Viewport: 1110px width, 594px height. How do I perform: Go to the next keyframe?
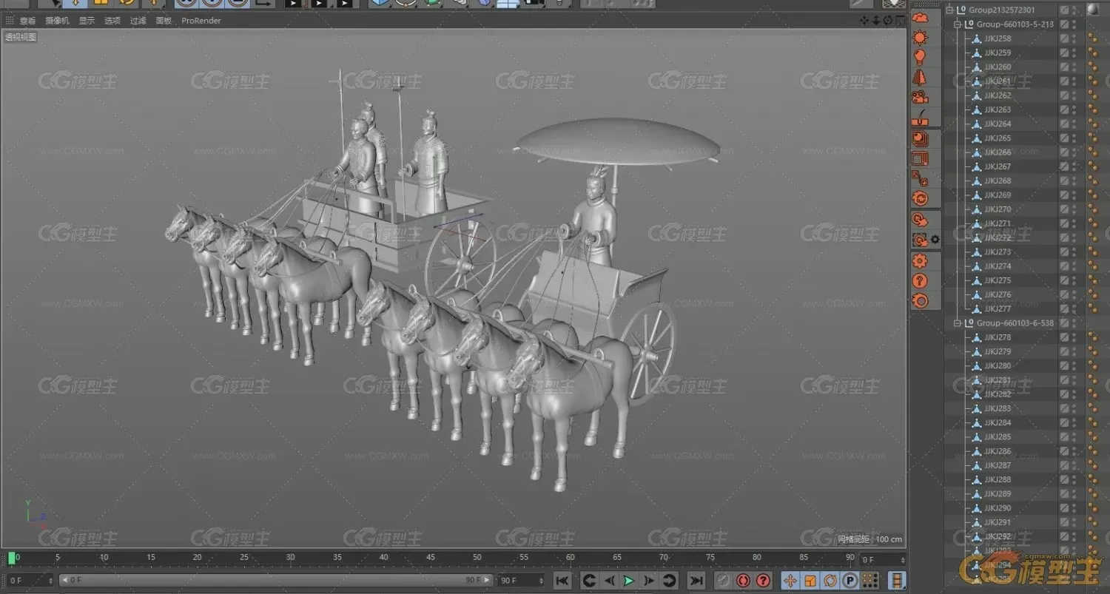[669, 581]
